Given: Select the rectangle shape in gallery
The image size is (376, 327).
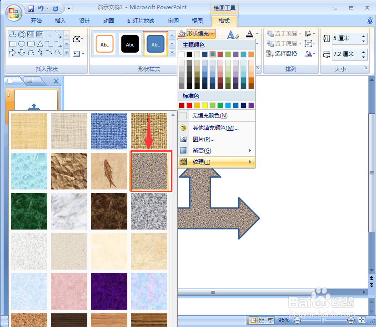Looking at the screenshot, I should point(12,44).
